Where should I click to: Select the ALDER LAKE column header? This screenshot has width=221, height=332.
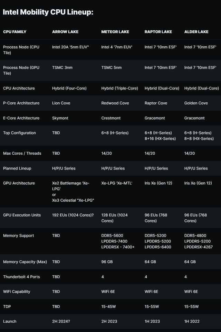click(x=196, y=32)
